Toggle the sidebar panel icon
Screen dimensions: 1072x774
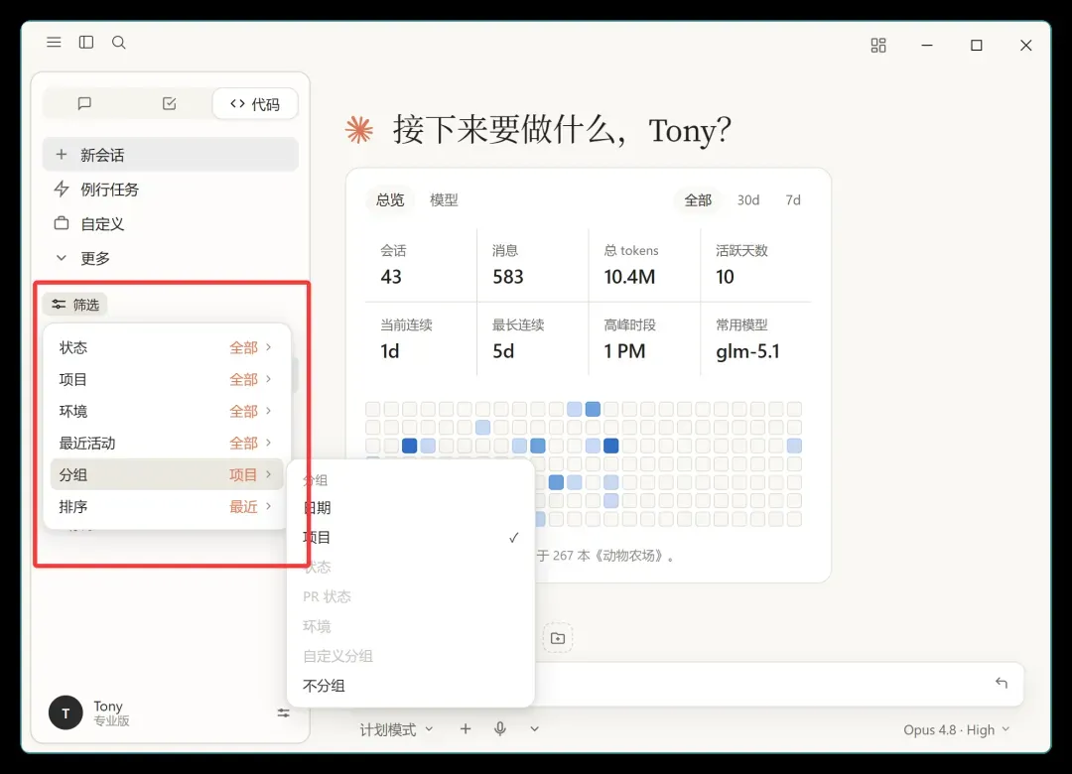coord(86,43)
